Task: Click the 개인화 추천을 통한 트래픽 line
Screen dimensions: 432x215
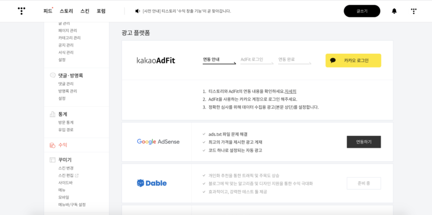Action: (244, 176)
